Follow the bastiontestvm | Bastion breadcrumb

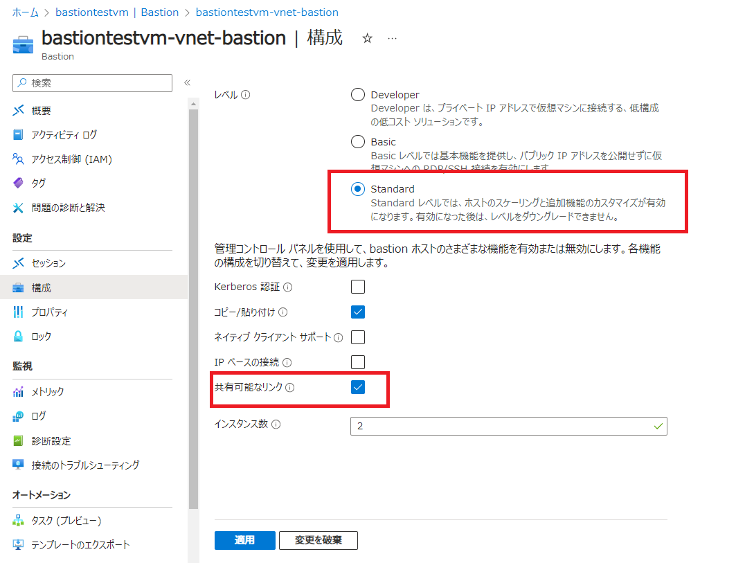click(117, 12)
